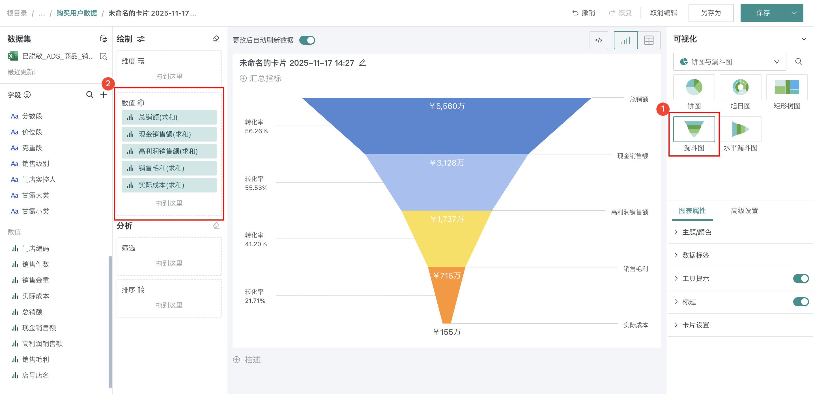Clear the drawing area with eraser icon
The image size is (813, 394).
[216, 39]
